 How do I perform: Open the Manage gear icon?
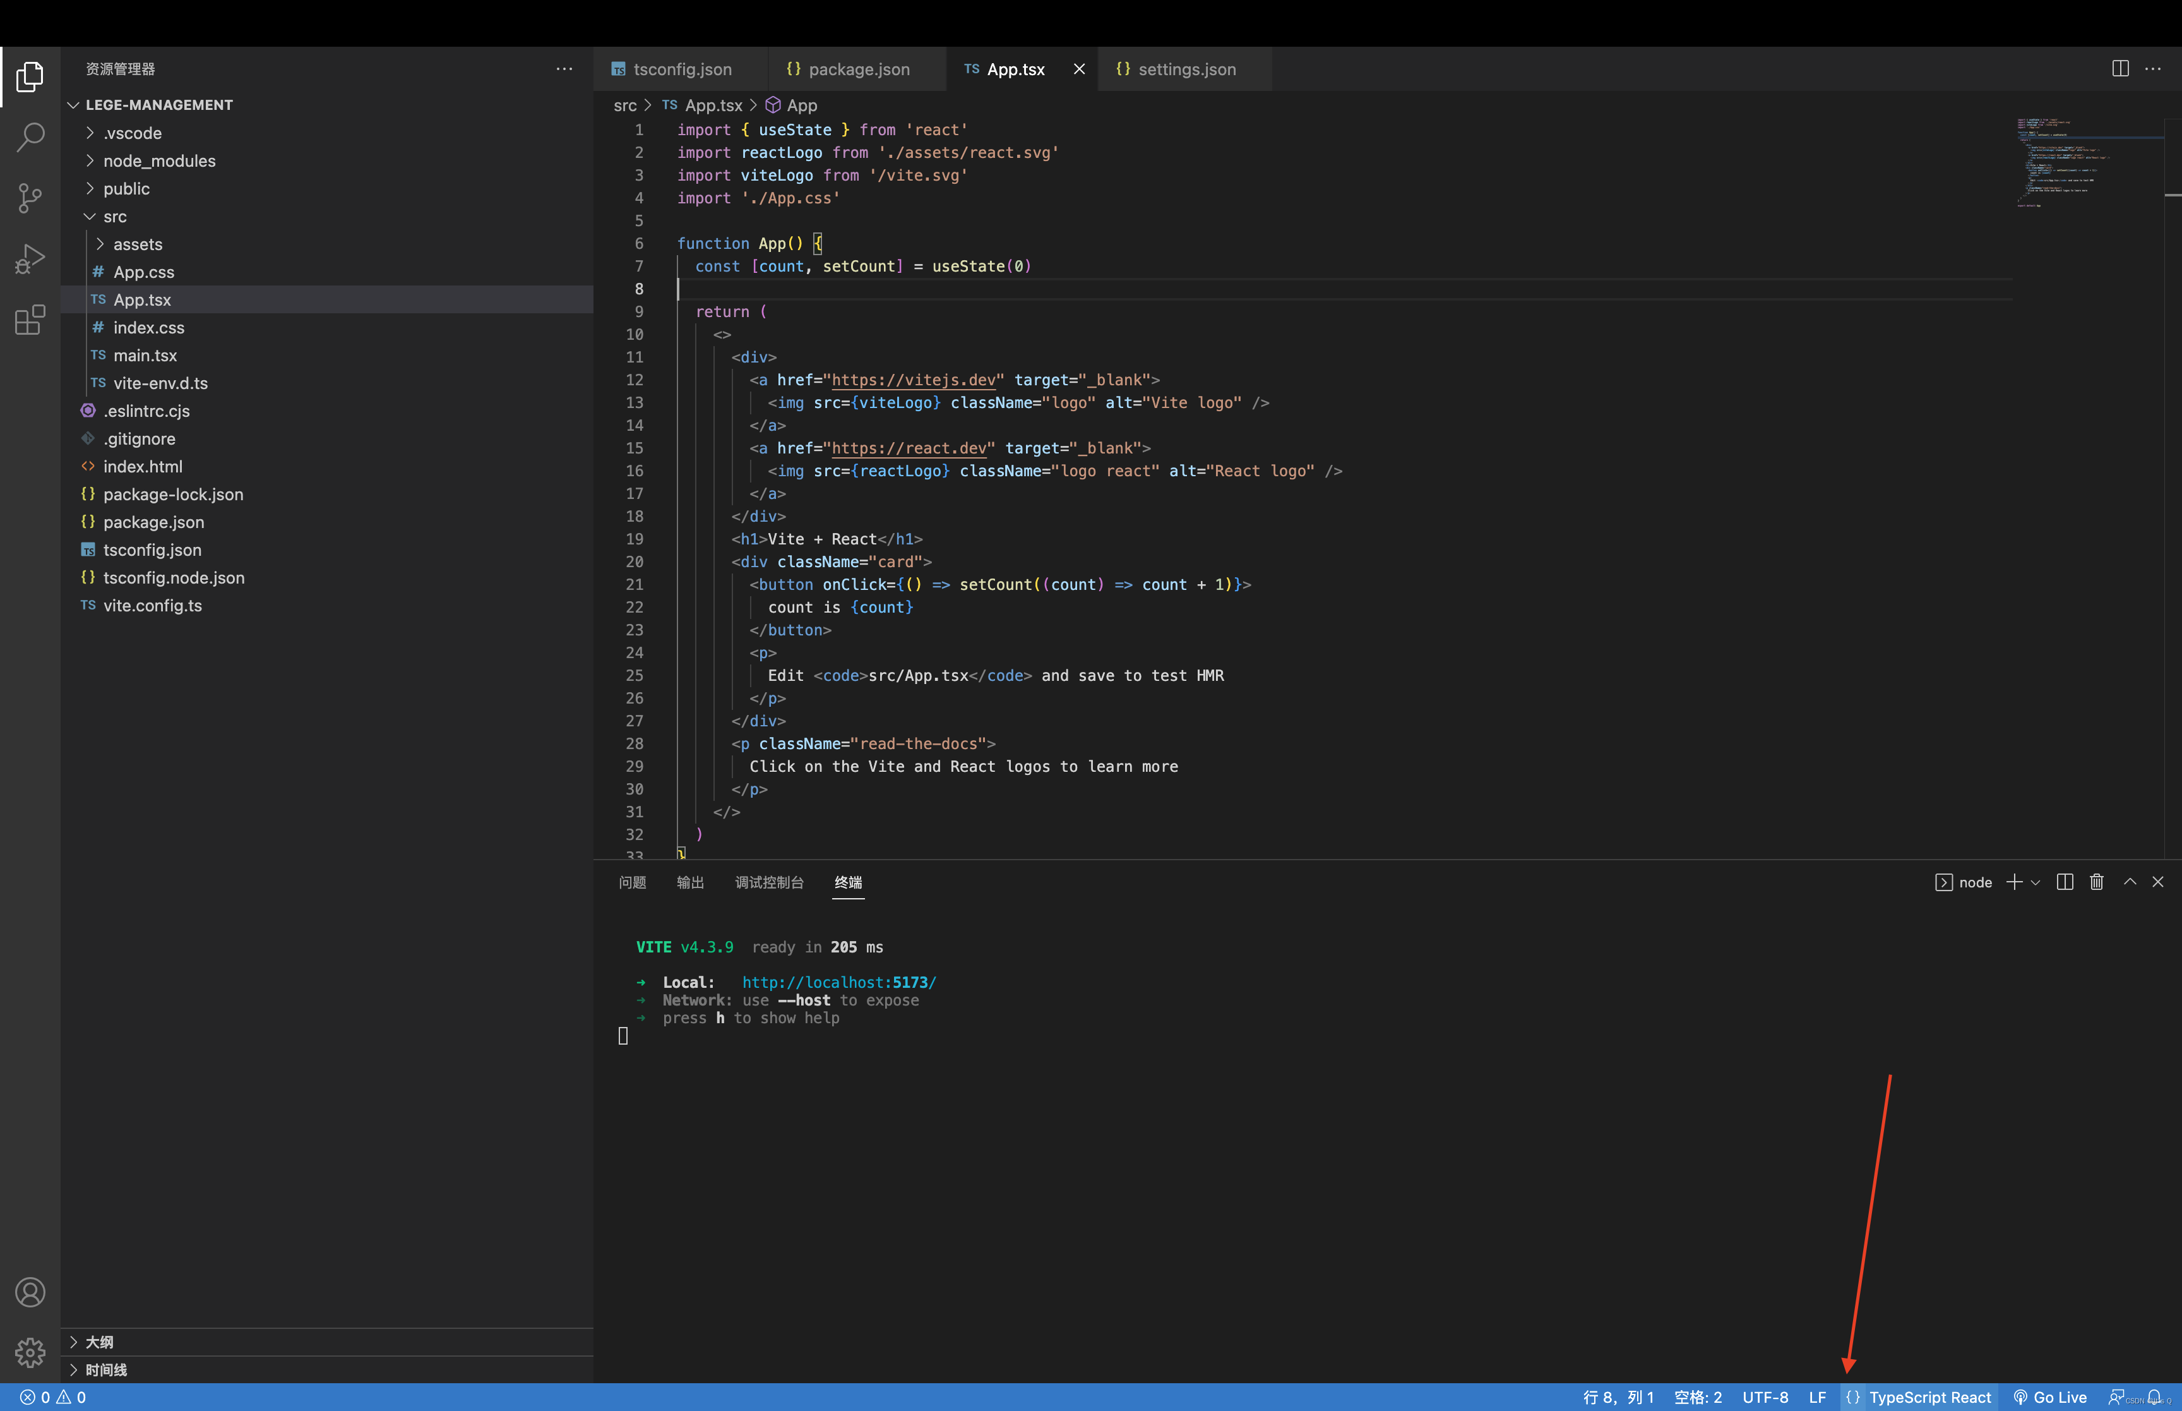click(29, 1352)
